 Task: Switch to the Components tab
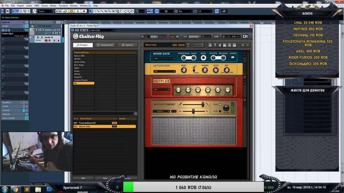[105, 45]
